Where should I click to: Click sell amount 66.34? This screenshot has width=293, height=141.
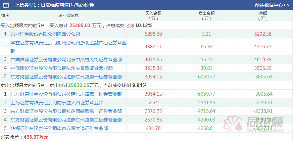[207, 47]
